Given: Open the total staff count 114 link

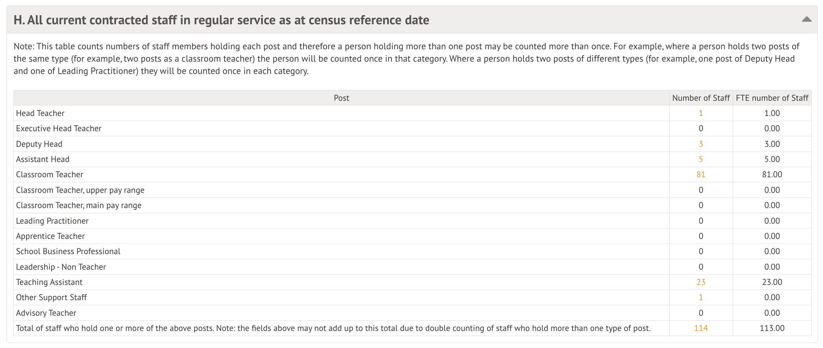Looking at the screenshot, I should click(701, 328).
